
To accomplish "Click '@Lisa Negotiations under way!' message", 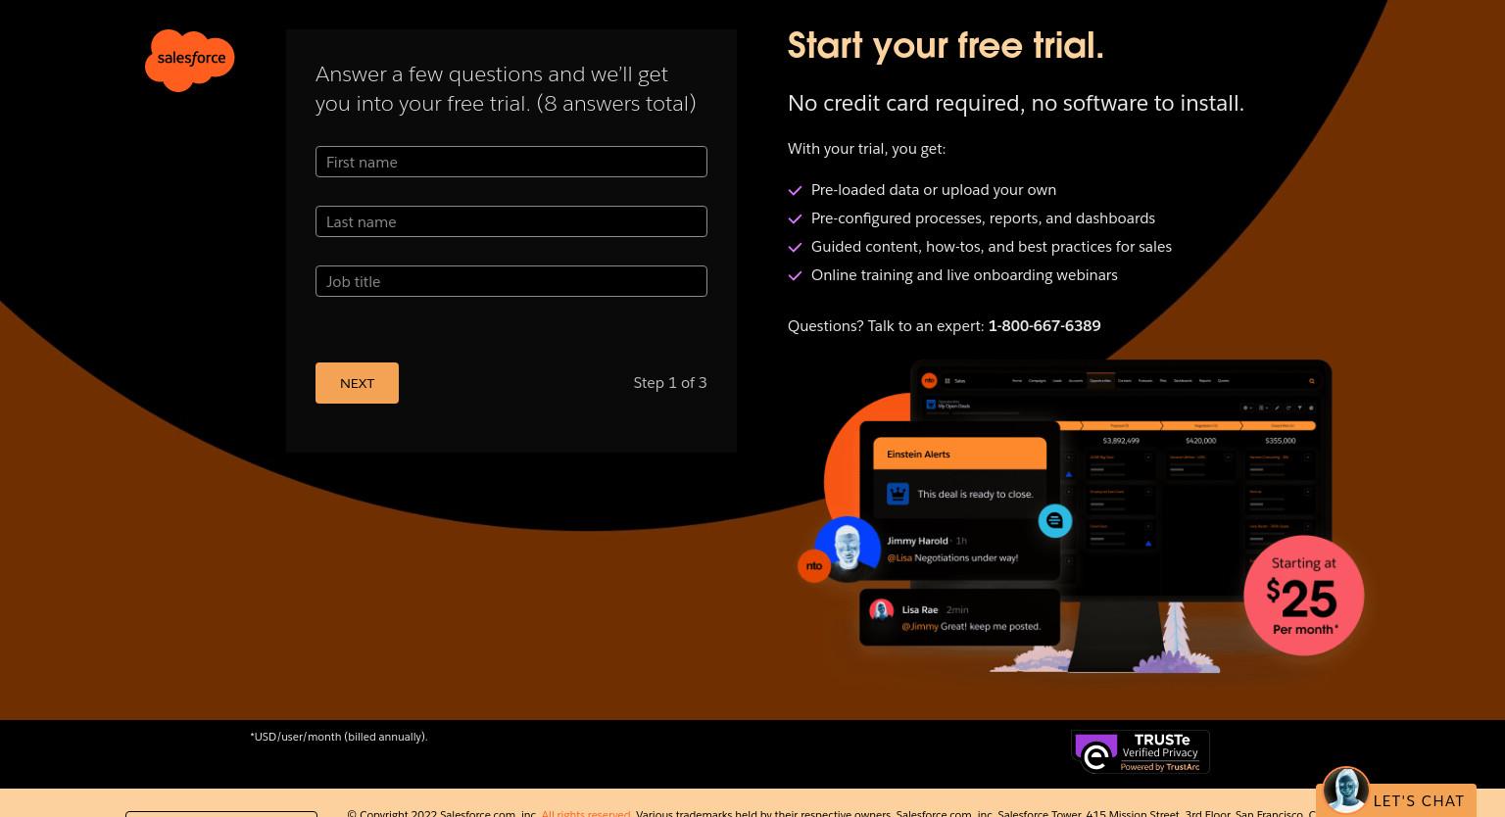I will [952, 557].
